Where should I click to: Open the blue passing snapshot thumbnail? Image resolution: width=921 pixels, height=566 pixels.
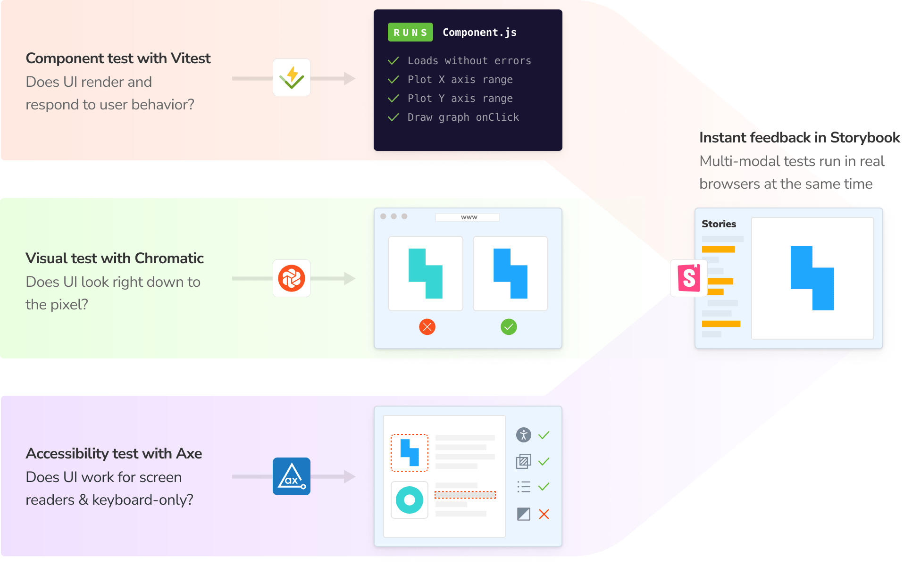coord(511,274)
